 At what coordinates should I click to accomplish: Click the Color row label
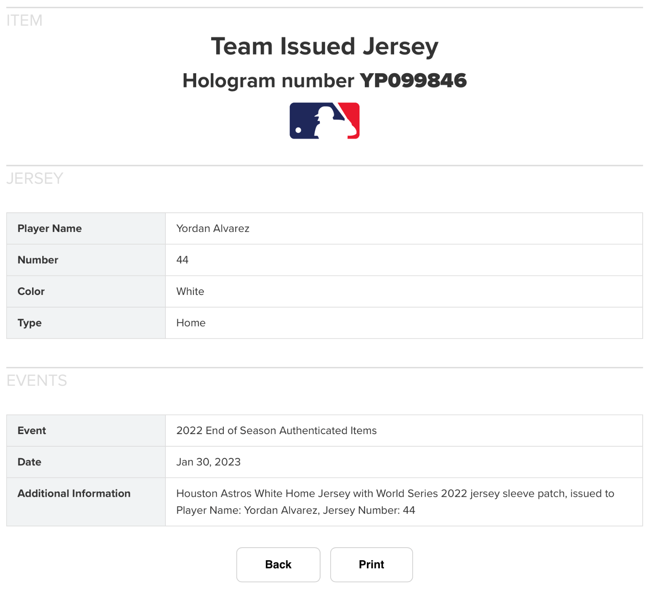(31, 291)
